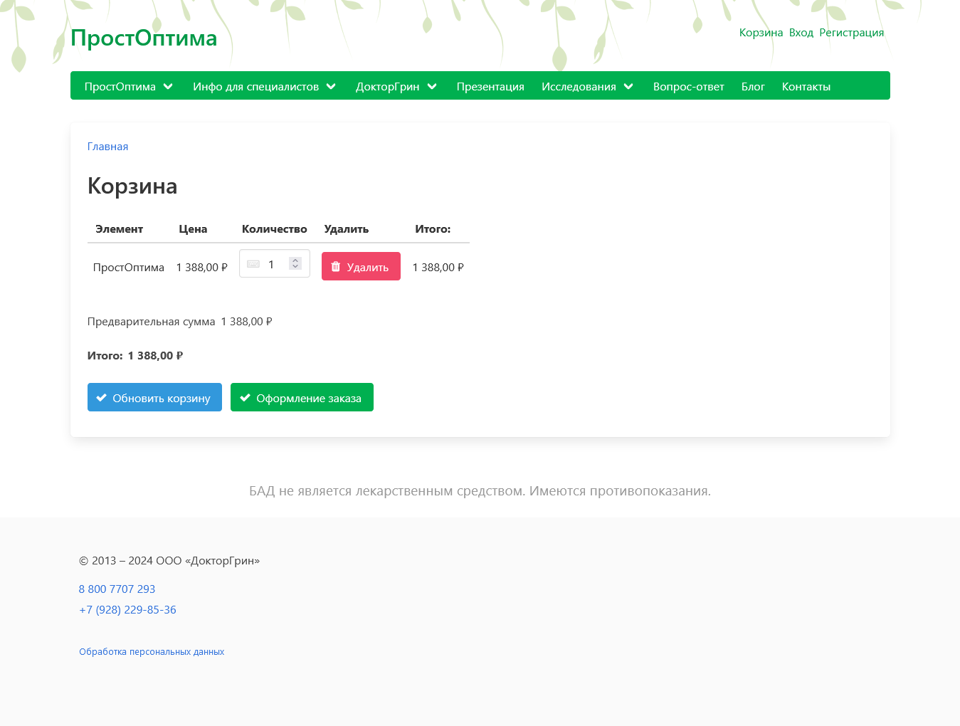Open the Контакты page
Screen dimensions: 960x726
pyautogui.click(x=806, y=86)
